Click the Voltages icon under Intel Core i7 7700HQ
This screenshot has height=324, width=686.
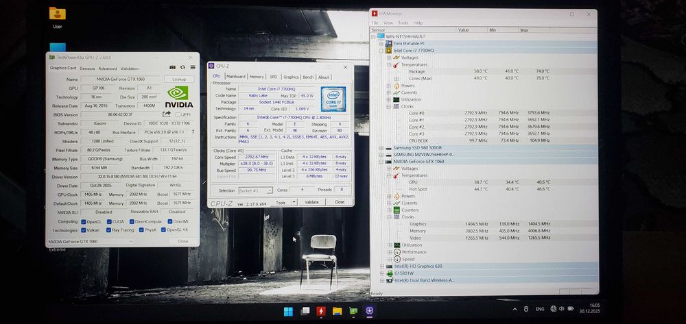coord(396,58)
